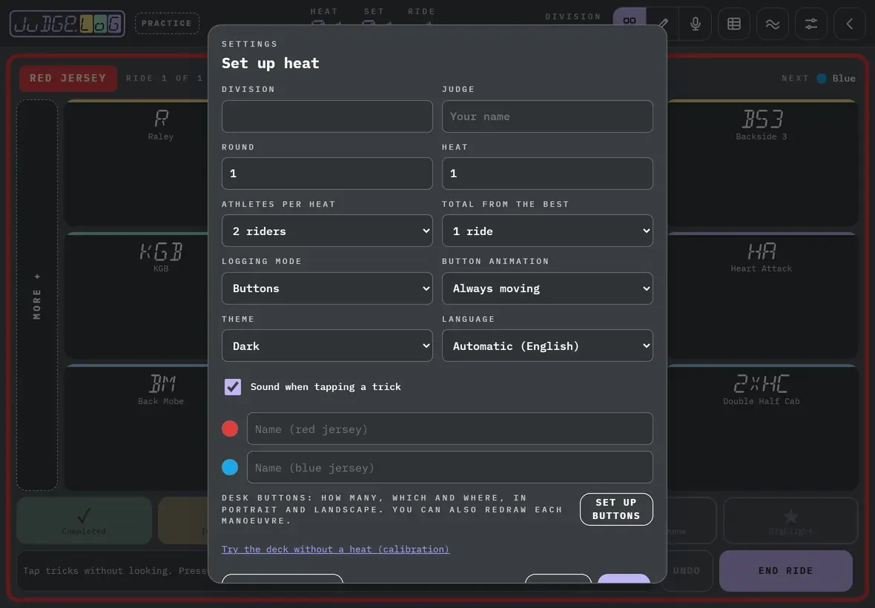Tap the Backside 3 trick button

coord(762,163)
